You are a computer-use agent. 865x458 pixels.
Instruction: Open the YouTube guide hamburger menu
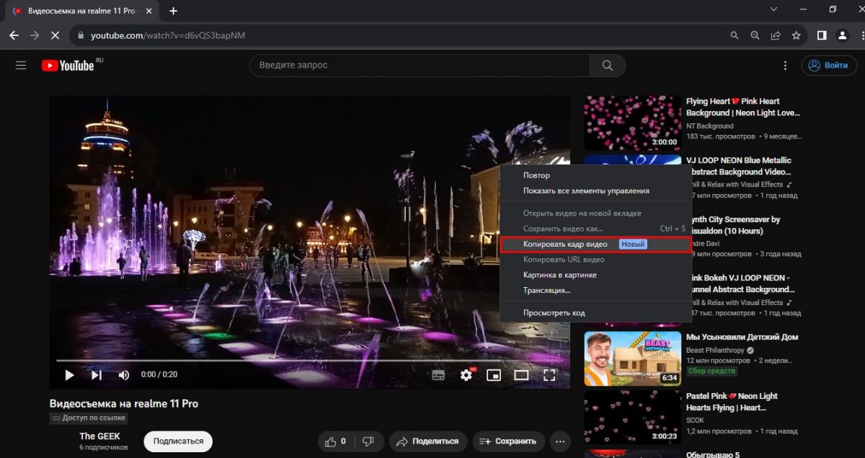[x=21, y=66]
